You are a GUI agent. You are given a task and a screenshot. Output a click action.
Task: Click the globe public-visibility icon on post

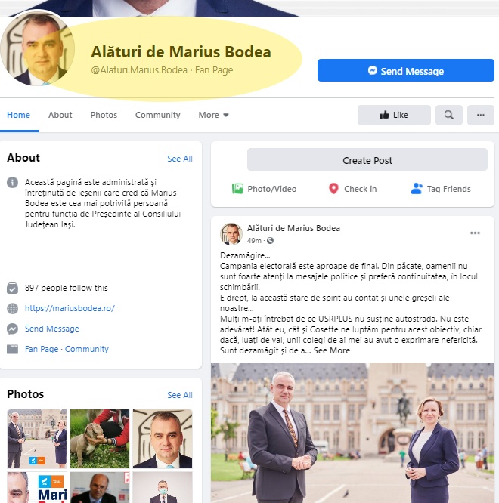click(270, 241)
